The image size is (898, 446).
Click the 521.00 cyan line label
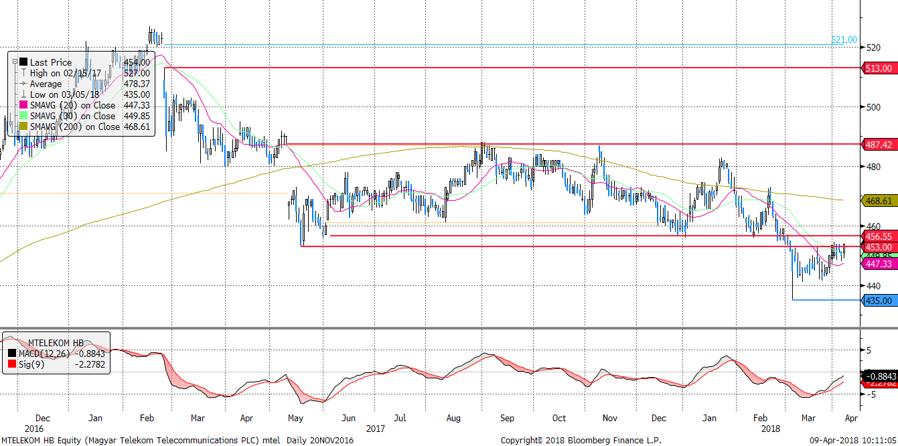click(844, 40)
